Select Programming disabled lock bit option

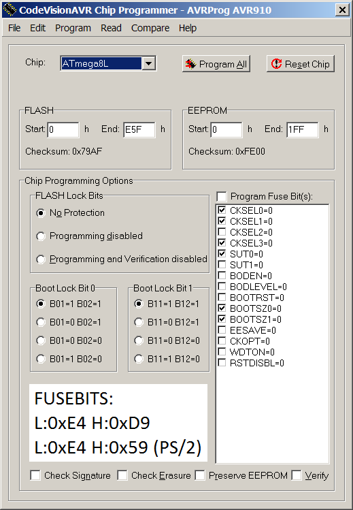41,236
